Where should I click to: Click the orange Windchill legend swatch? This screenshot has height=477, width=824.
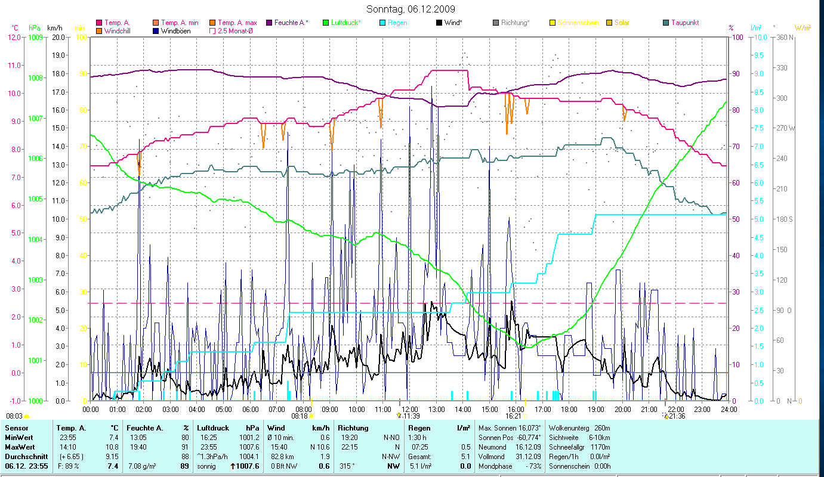click(99, 30)
